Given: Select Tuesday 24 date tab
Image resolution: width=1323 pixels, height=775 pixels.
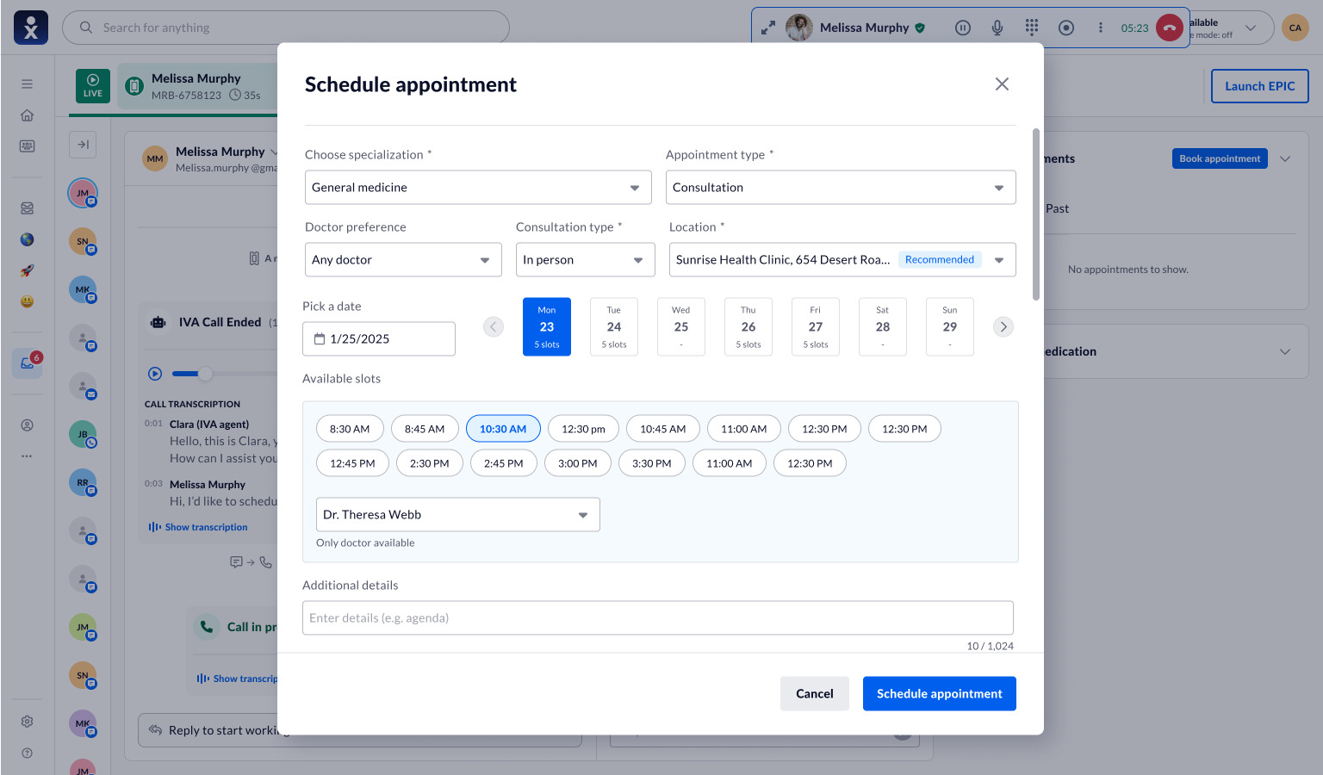Looking at the screenshot, I should 614,327.
